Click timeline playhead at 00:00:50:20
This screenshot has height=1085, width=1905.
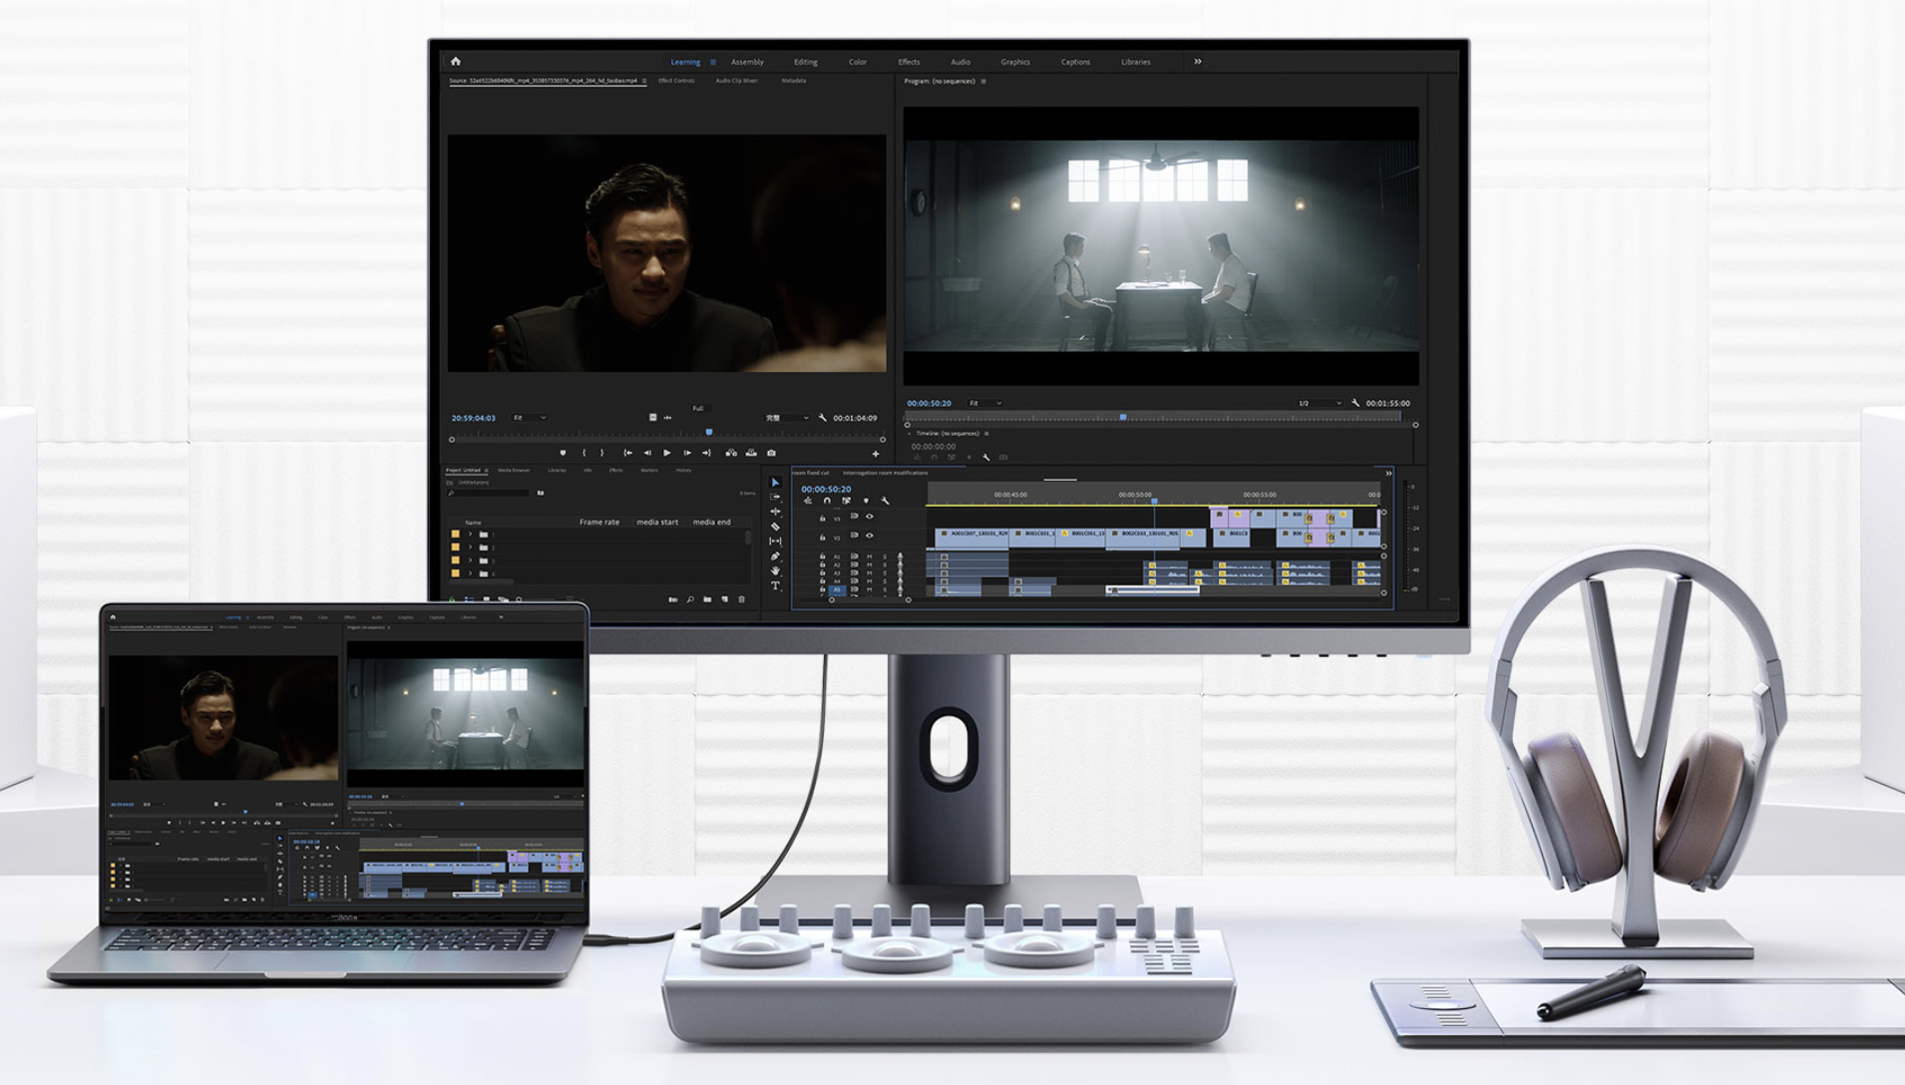point(1155,501)
